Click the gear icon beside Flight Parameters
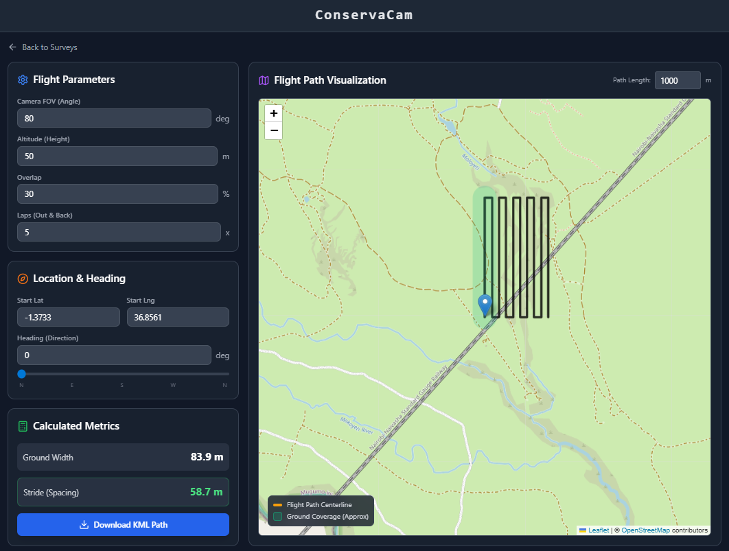The image size is (729, 551). pyautogui.click(x=22, y=80)
